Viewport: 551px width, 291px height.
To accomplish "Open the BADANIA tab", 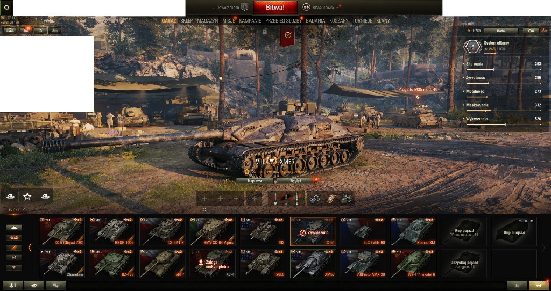I will [x=315, y=21].
